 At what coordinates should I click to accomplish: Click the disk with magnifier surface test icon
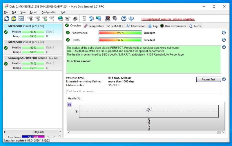52,19
